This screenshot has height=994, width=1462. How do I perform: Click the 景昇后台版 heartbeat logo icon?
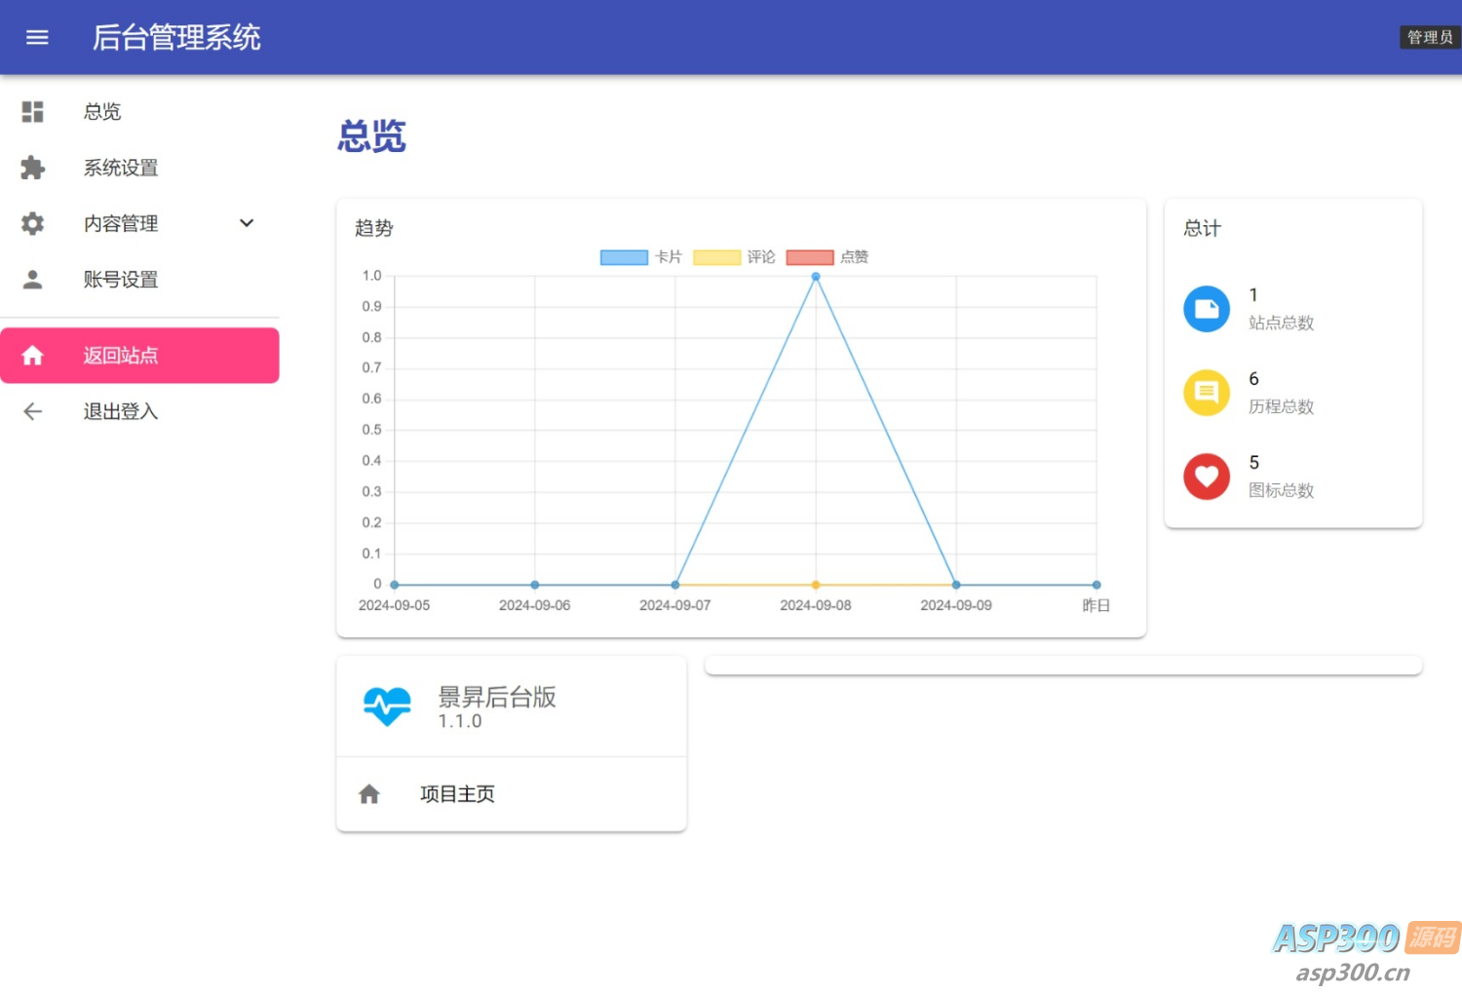coord(387,706)
